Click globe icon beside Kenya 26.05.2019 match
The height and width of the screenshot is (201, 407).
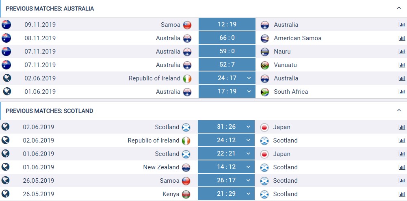(x=5, y=193)
